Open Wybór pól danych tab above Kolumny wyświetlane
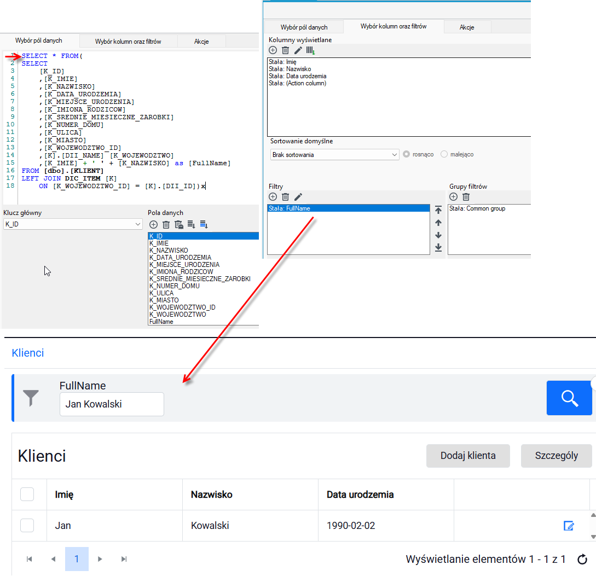Viewport: 596px width, 576px height. (x=304, y=27)
